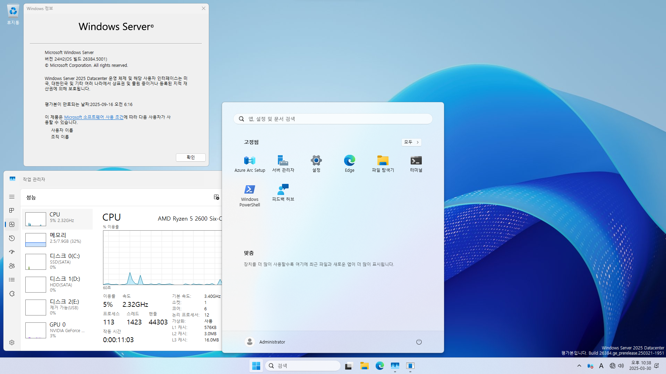The width and height of the screenshot is (666, 374).
Task: Toggle Task Manager hamburger navigation menu
Action: [x=12, y=197]
